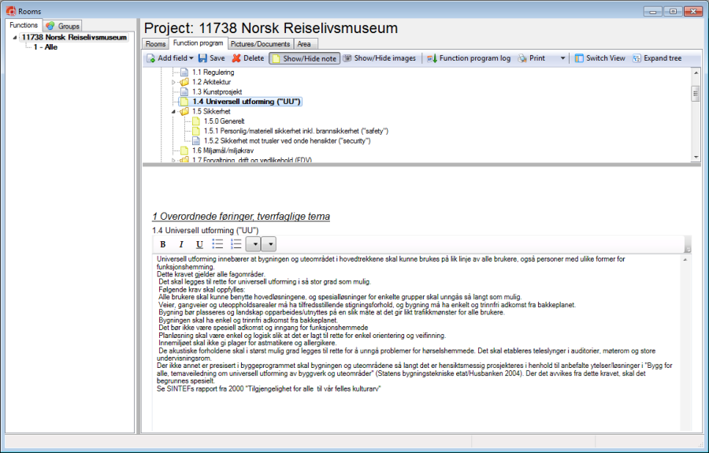Insert a numbered list
This screenshot has width=709, height=453.
point(236,244)
